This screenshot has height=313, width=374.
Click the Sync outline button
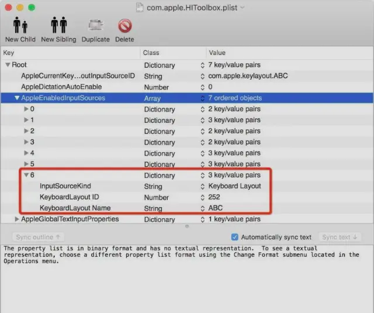coord(38,237)
